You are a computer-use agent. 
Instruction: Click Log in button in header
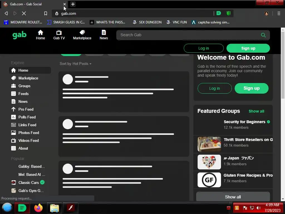203,48
